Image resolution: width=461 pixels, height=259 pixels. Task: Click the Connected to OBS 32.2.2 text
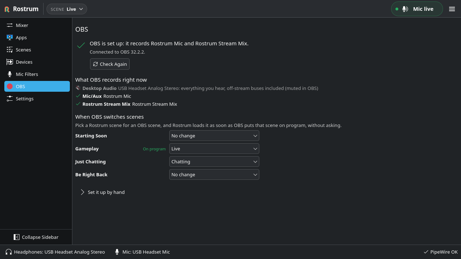pos(117,52)
